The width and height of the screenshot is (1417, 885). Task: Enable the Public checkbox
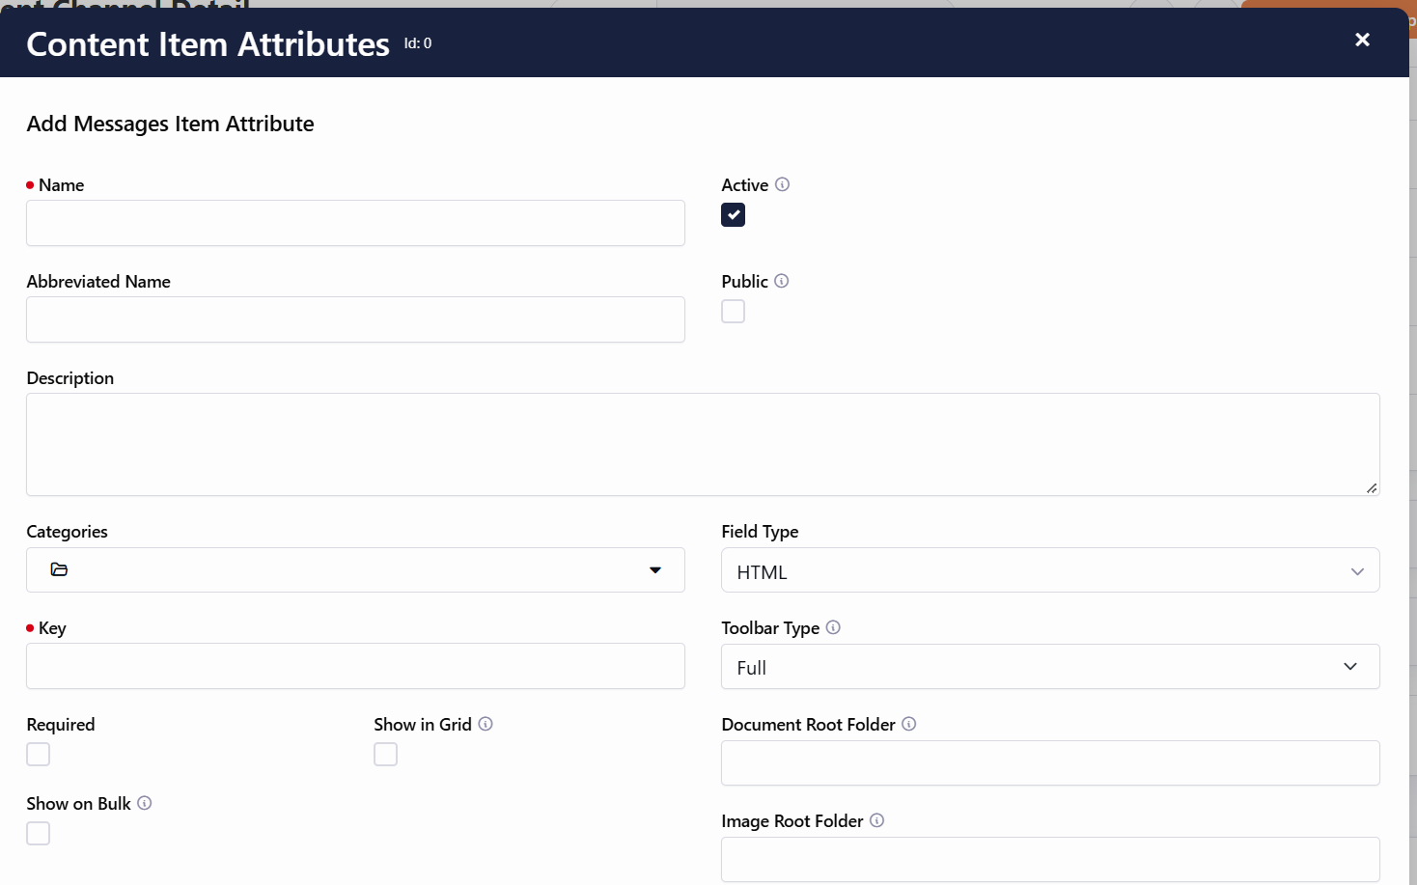tap(734, 311)
